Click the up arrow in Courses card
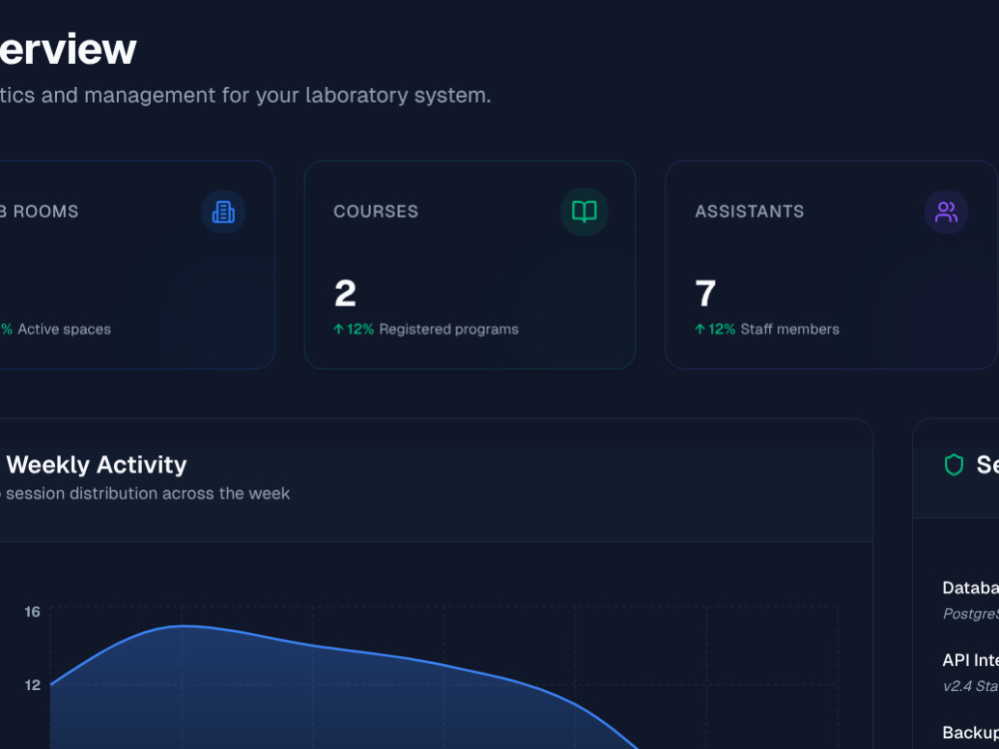Screen dimensions: 999x749 coord(339,330)
